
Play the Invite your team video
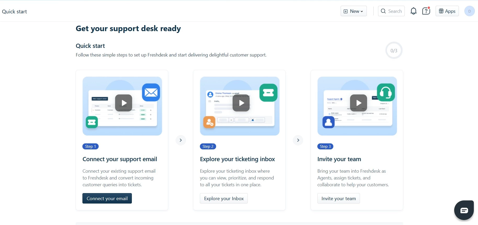click(x=358, y=103)
